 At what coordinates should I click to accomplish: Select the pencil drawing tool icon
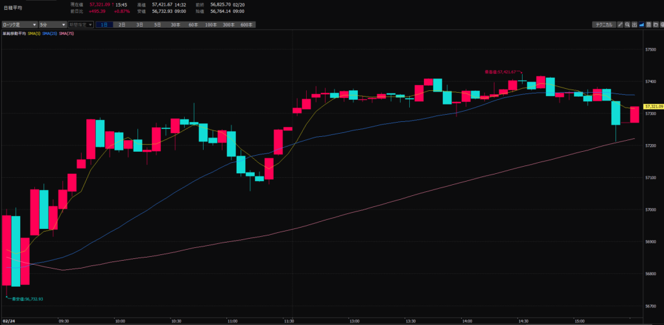(x=621, y=25)
